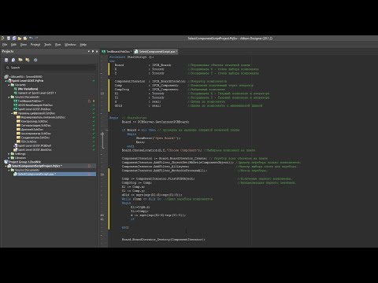This screenshot has width=378, height=283.
Task: Select Spirit Level GOST.BomDoc in the tree
Action: (35, 149)
